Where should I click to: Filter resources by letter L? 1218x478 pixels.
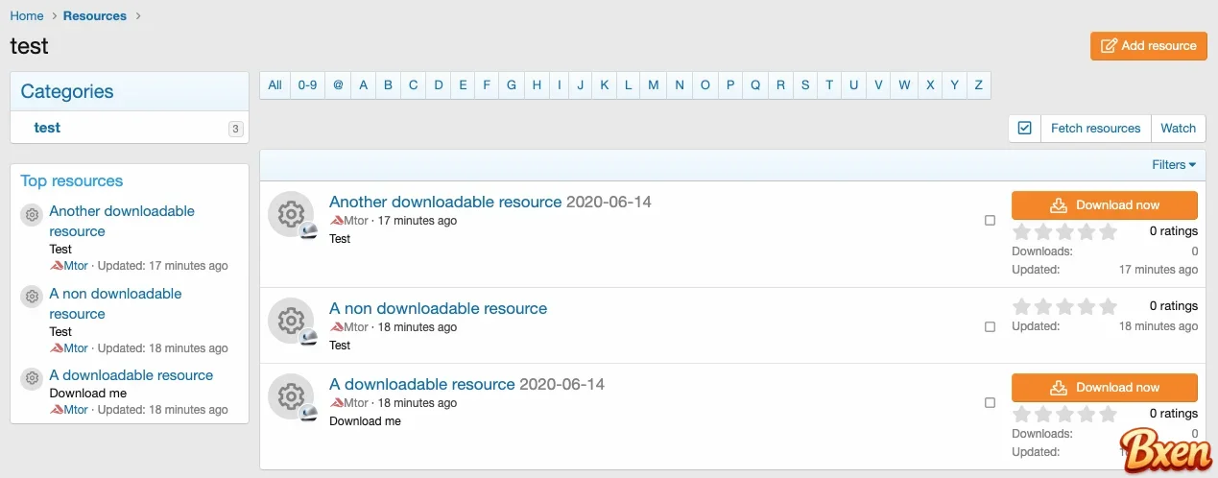[629, 84]
